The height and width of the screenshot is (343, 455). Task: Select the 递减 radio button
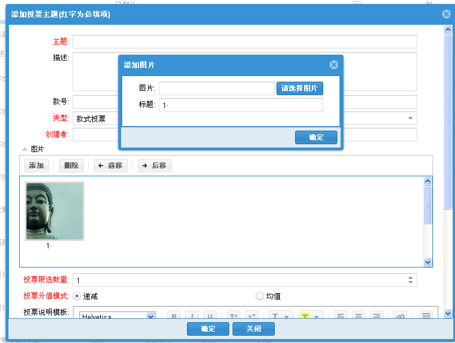(x=77, y=296)
